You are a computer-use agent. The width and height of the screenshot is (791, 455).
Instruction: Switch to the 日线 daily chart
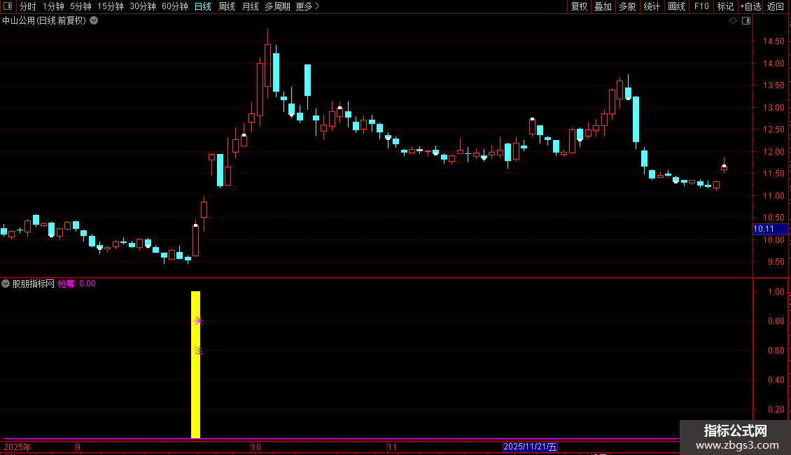point(203,6)
